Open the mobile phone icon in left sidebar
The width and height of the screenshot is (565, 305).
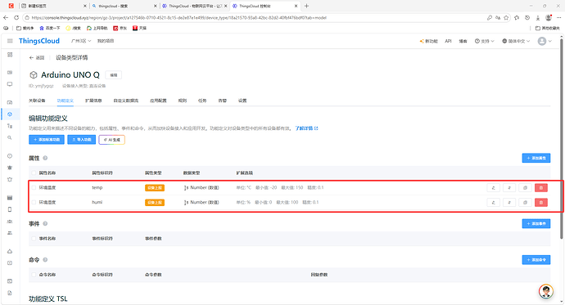[10, 209]
